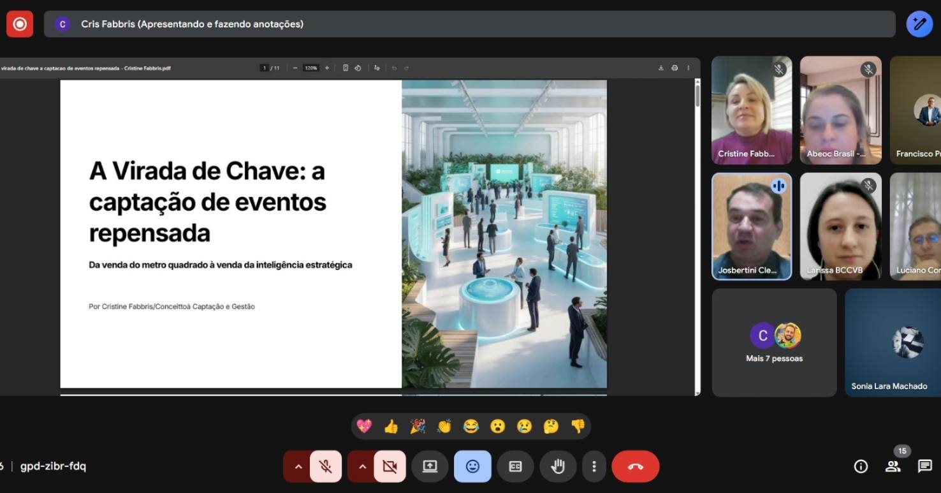
Task: Leave the call with red hang-up button
Action: [635, 466]
